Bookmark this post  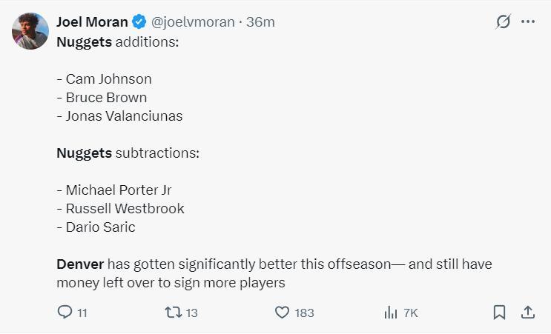(x=500, y=313)
